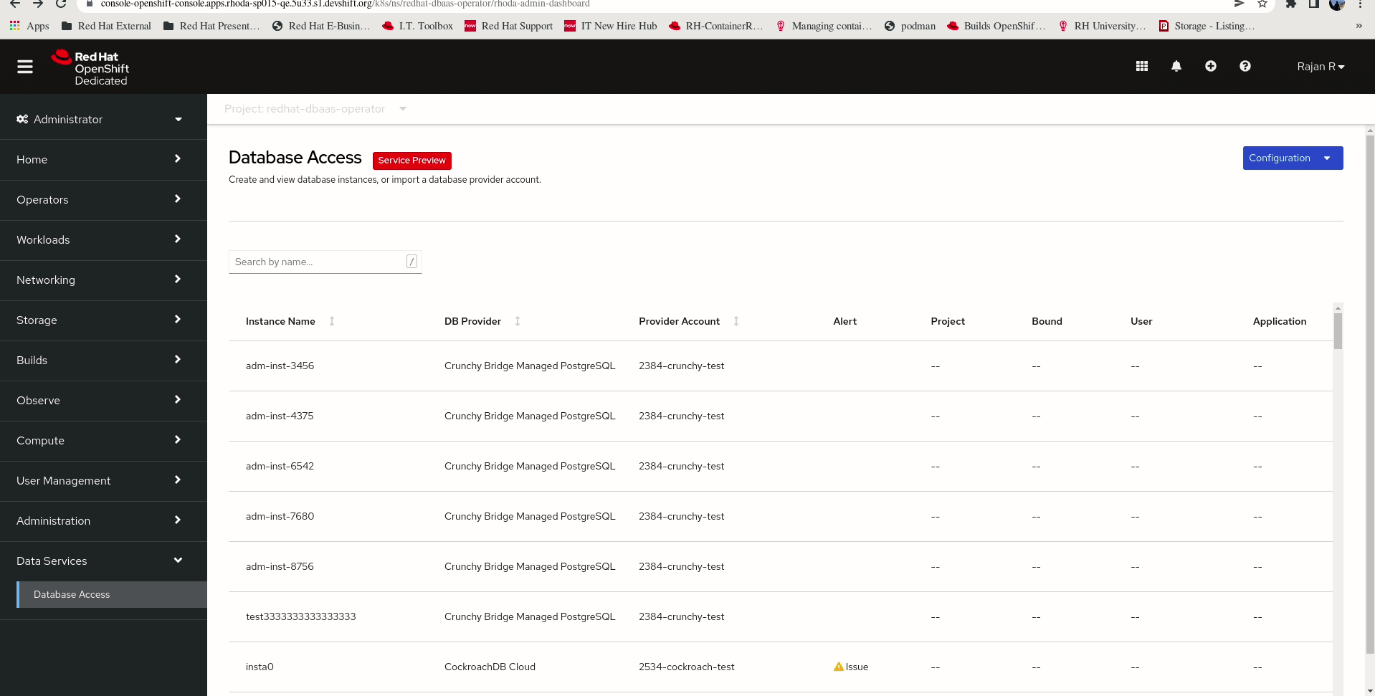
Task: Sort by Instance Name column
Action: click(x=332, y=321)
